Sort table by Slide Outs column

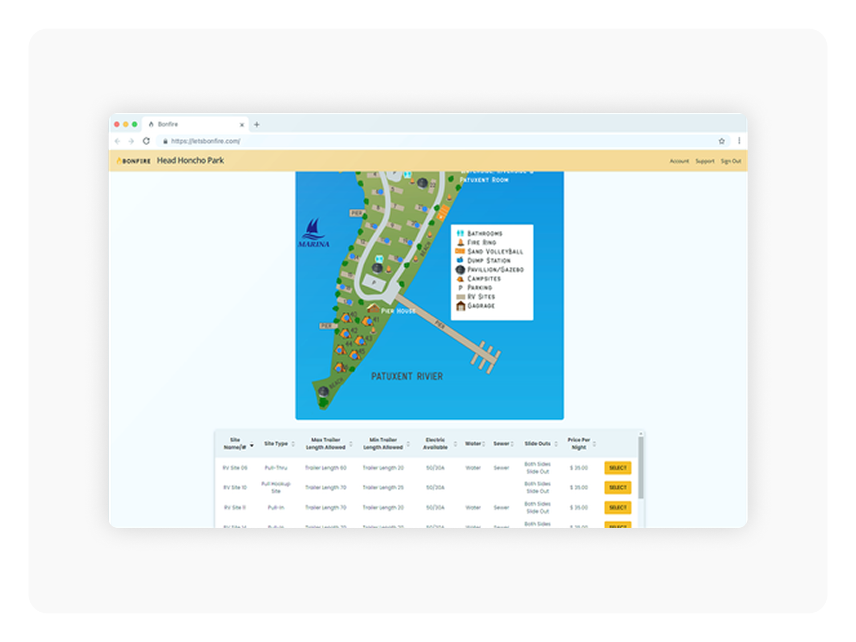tap(555, 444)
